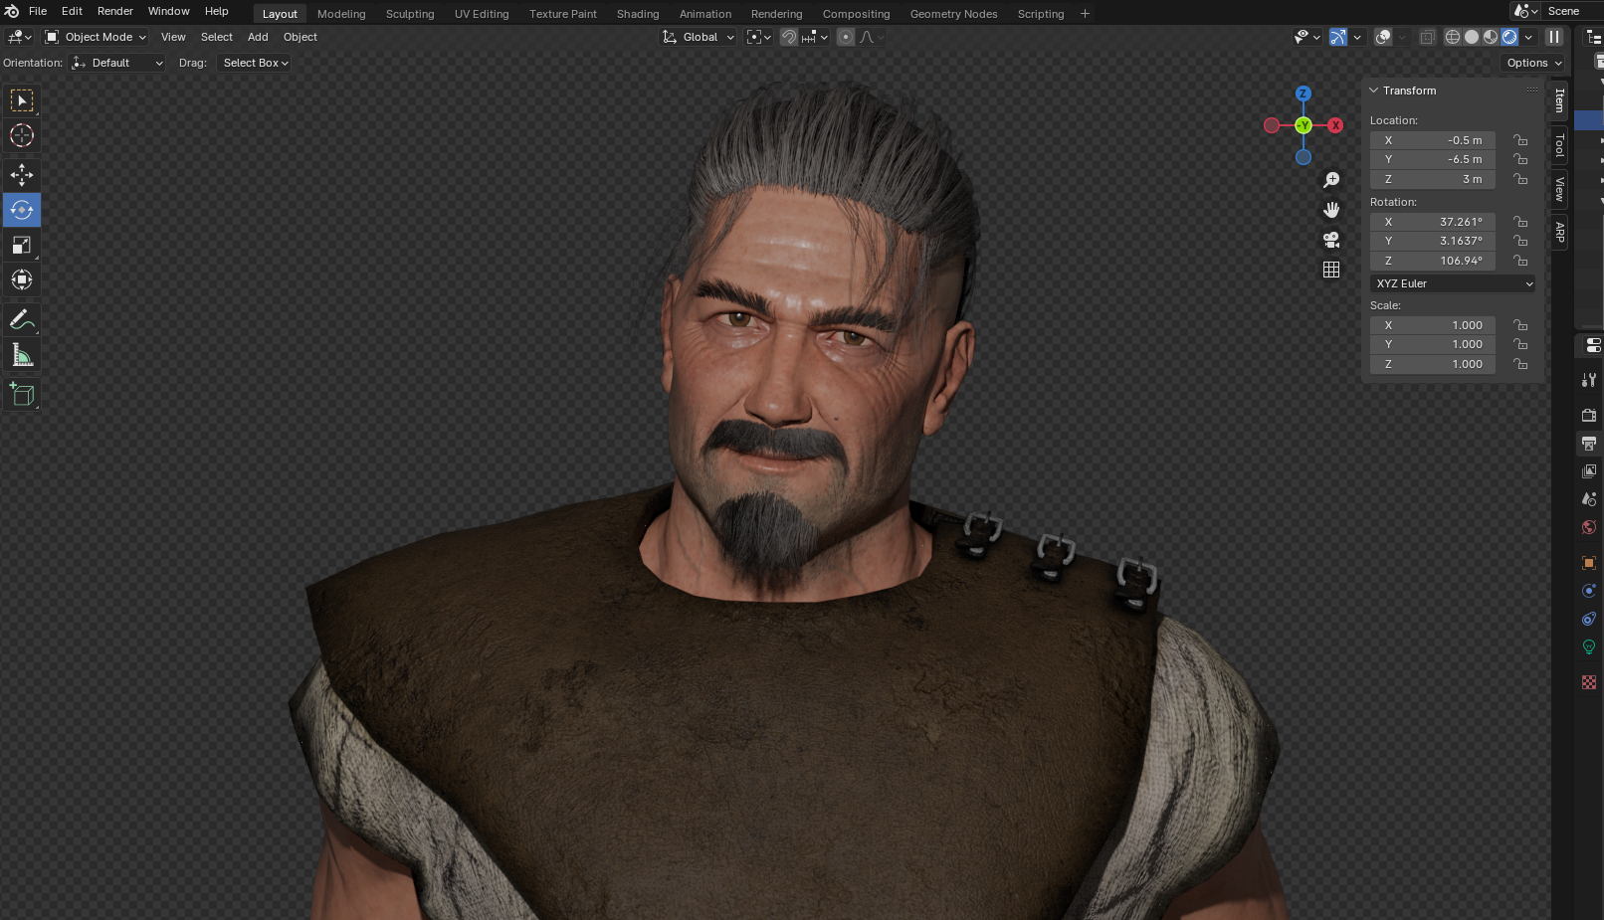
Task: Click the camera view icon
Action: pos(1331,240)
